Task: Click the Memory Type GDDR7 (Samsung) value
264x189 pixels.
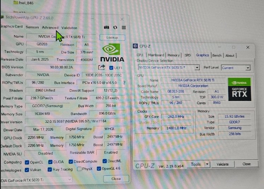Action: pyautogui.click(x=47, y=106)
